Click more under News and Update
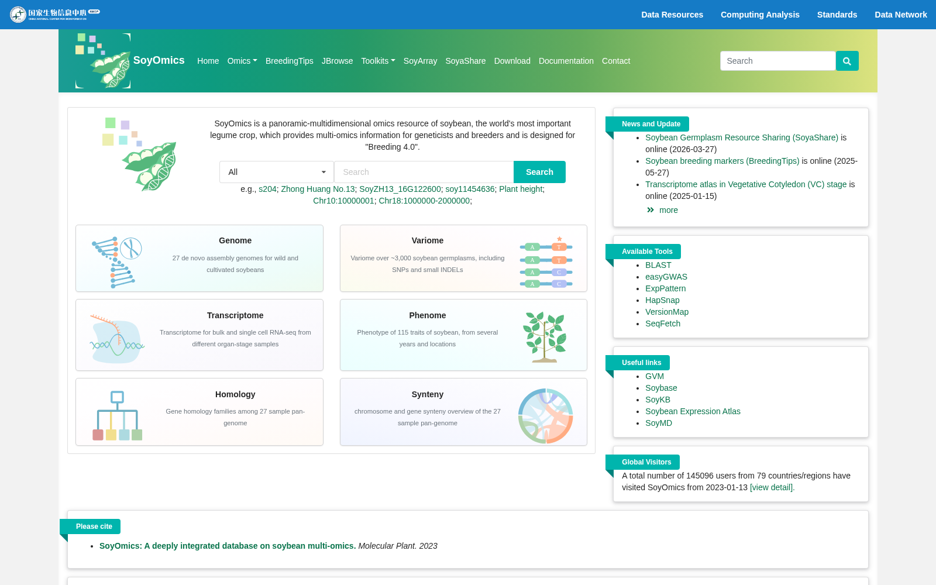The width and height of the screenshot is (936, 585). (x=669, y=210)
